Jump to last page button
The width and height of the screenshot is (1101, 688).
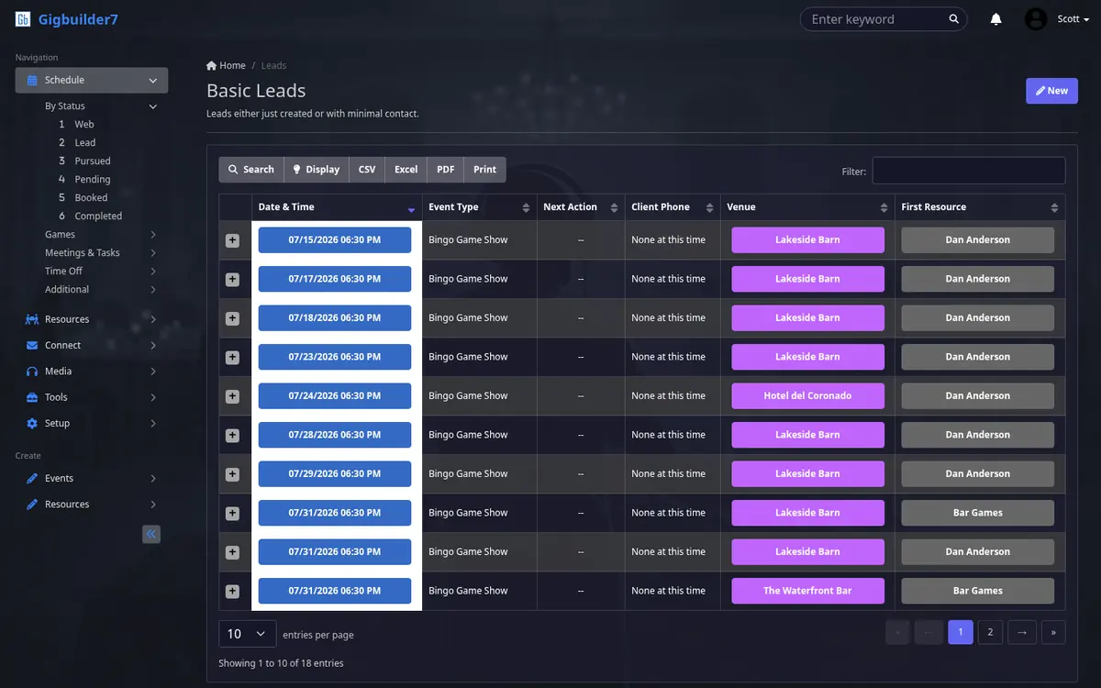point(1053,632)
